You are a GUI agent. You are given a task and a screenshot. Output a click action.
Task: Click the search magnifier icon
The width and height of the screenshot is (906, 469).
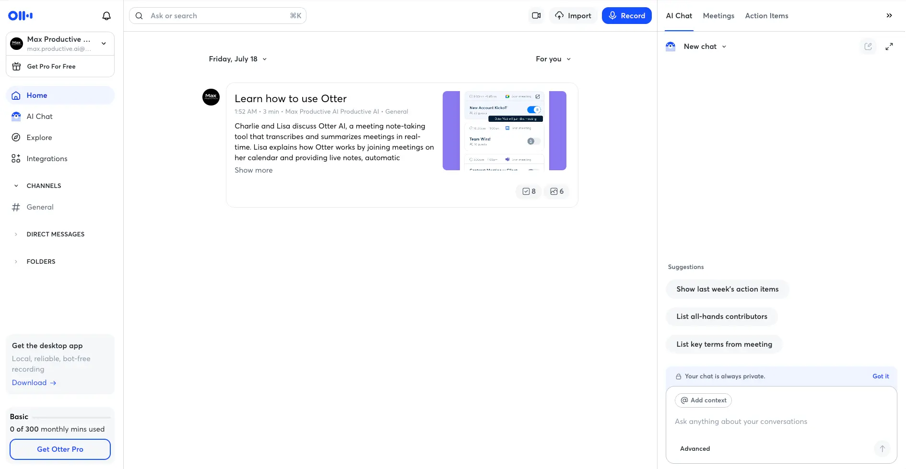pos(139,16)
